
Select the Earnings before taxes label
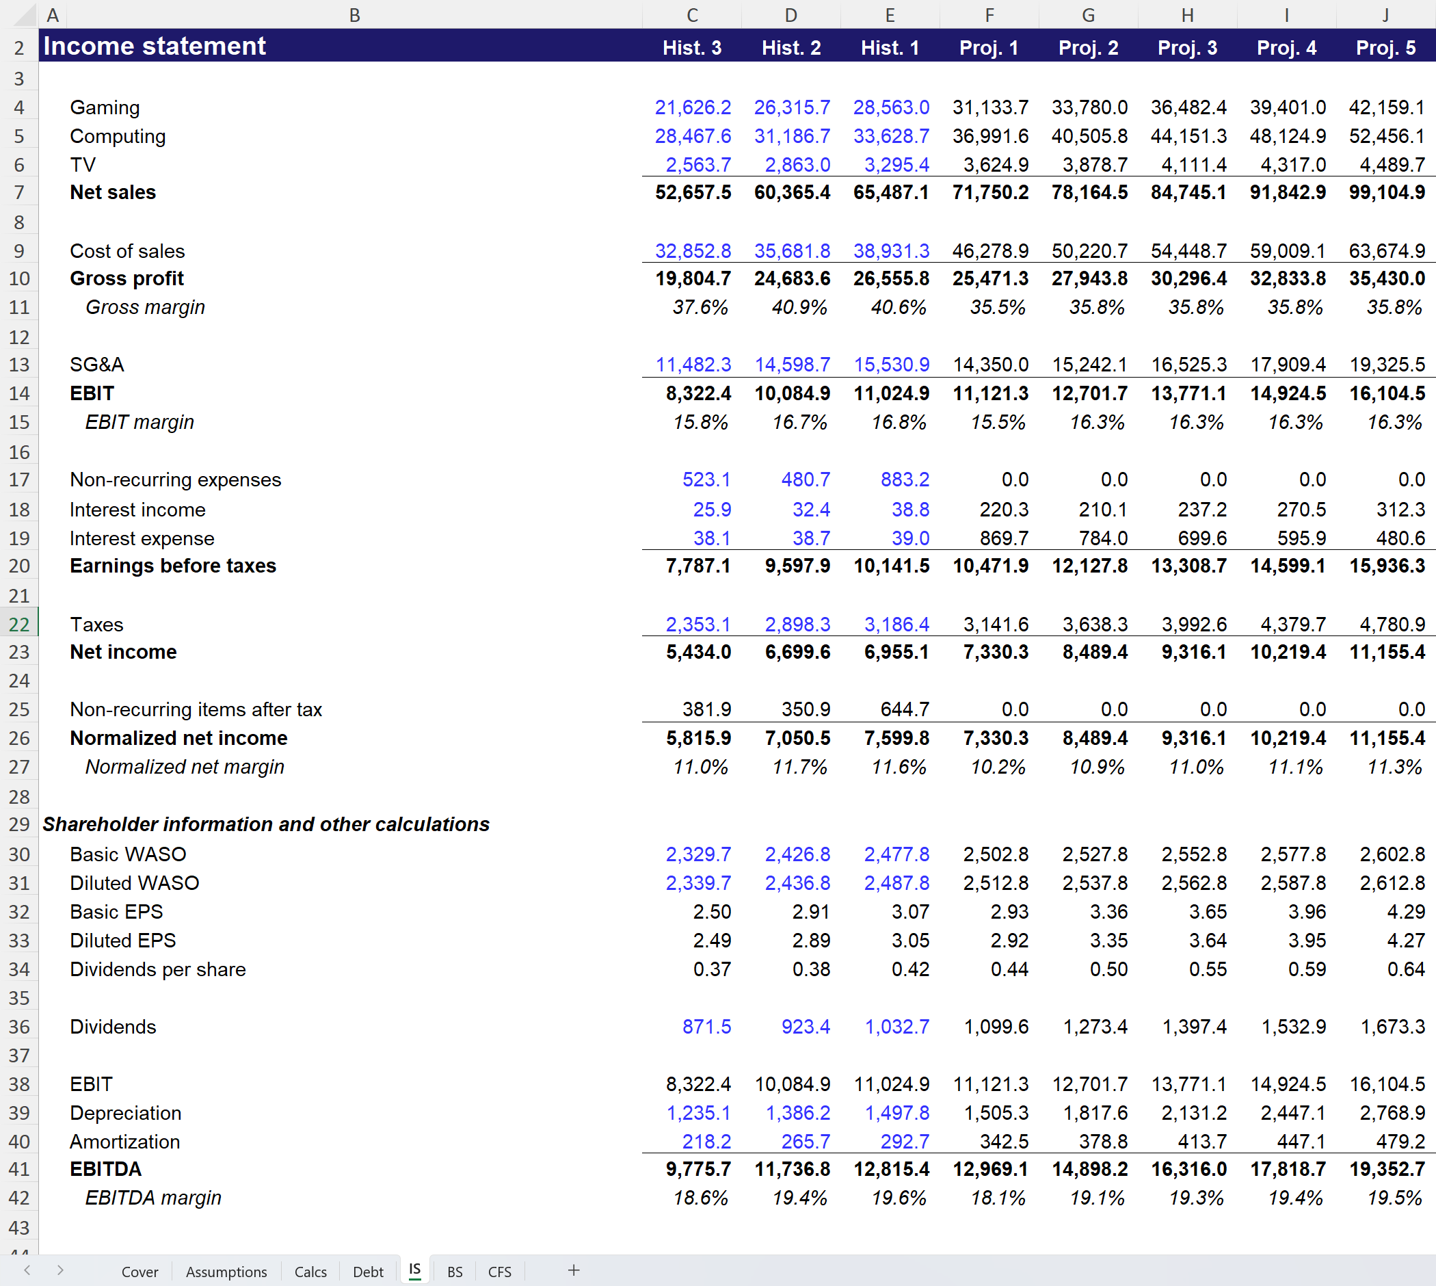click(x=173, y=566)
